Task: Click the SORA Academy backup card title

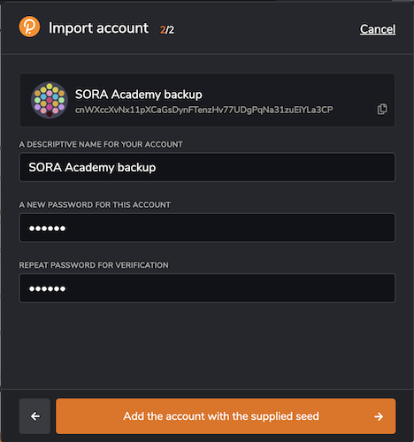Action: [139, 95]
